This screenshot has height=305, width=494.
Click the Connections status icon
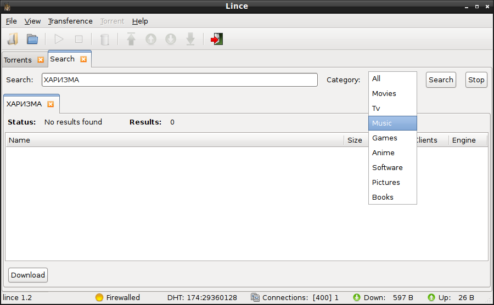pos(255,297)
